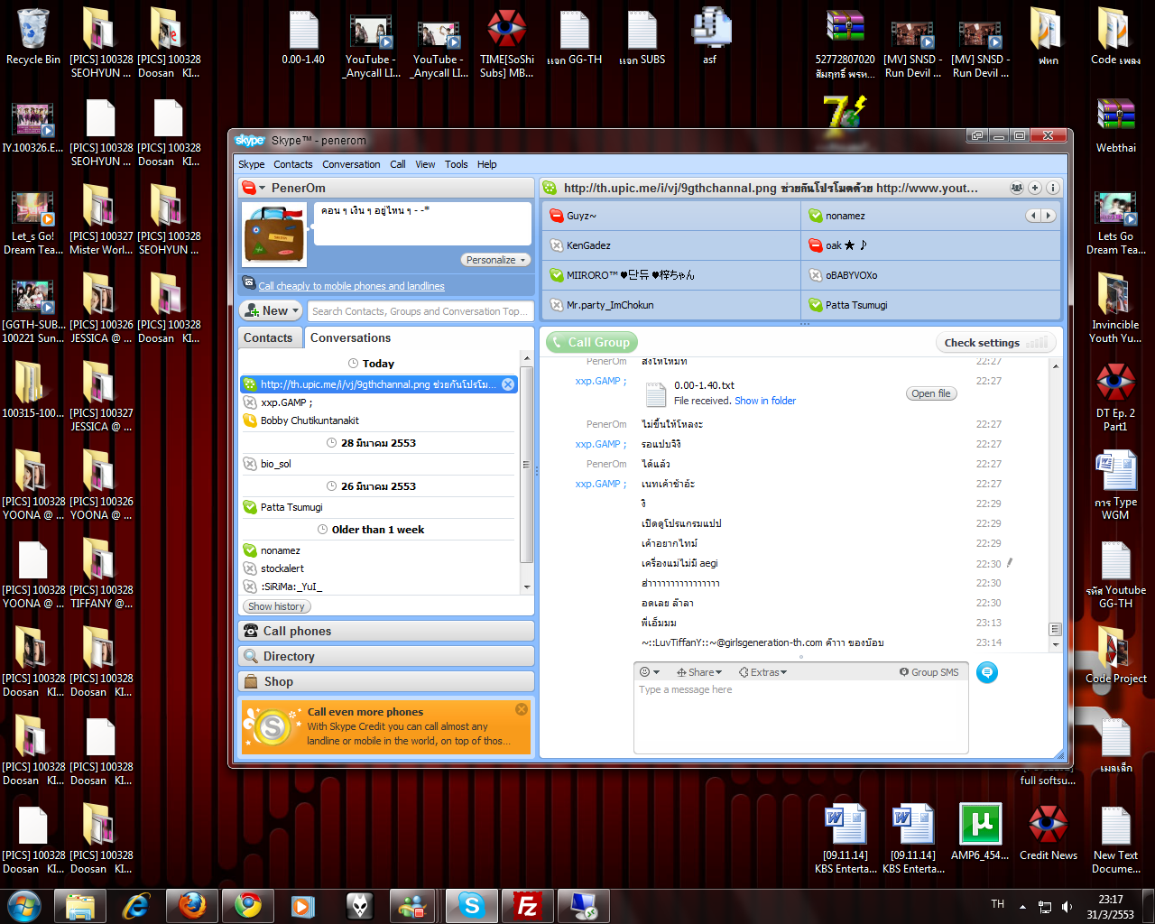1155x924 pixels.
Task: Select Patta Tsumugi in conversations list
Action: point(379,507)
